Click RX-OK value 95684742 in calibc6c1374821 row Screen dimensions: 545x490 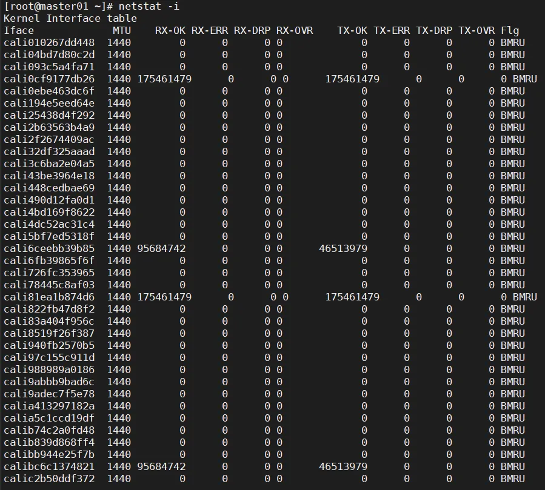(161, 467)
